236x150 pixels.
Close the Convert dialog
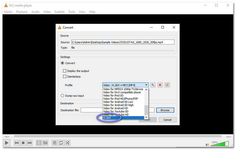(x=174, y=27)
